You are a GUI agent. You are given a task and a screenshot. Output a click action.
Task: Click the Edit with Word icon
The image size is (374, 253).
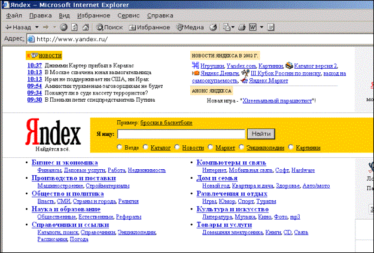point(253,28)
